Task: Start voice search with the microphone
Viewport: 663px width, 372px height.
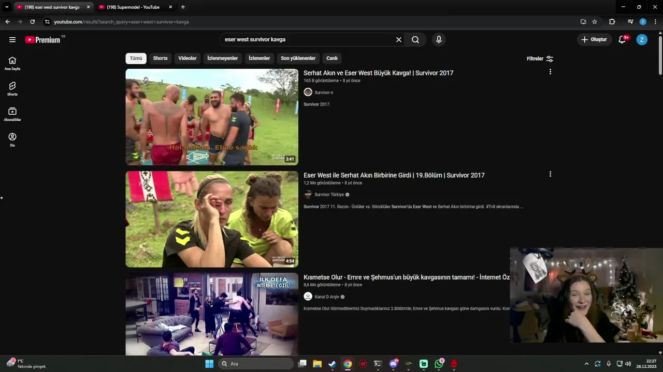Action: tap(439, 40)
